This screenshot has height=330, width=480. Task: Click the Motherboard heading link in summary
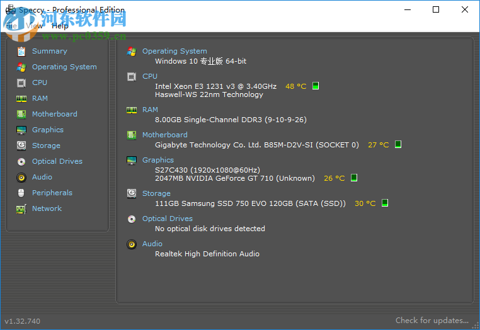point(164,135)
